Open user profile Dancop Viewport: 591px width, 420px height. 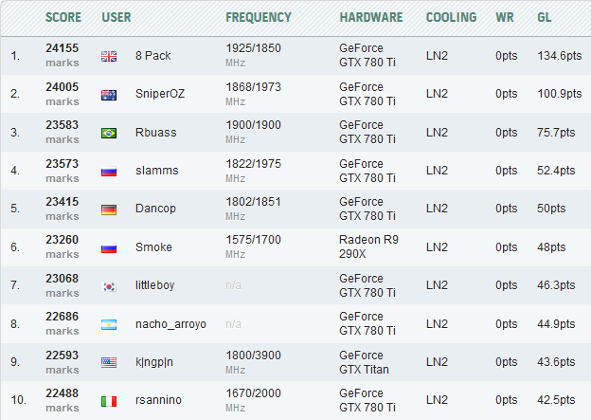pyautogui.click(x=155, y=209)
